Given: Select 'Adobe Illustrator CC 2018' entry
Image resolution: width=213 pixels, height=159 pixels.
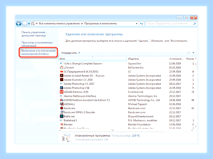Looking at the screenshot, I should 78,80.
